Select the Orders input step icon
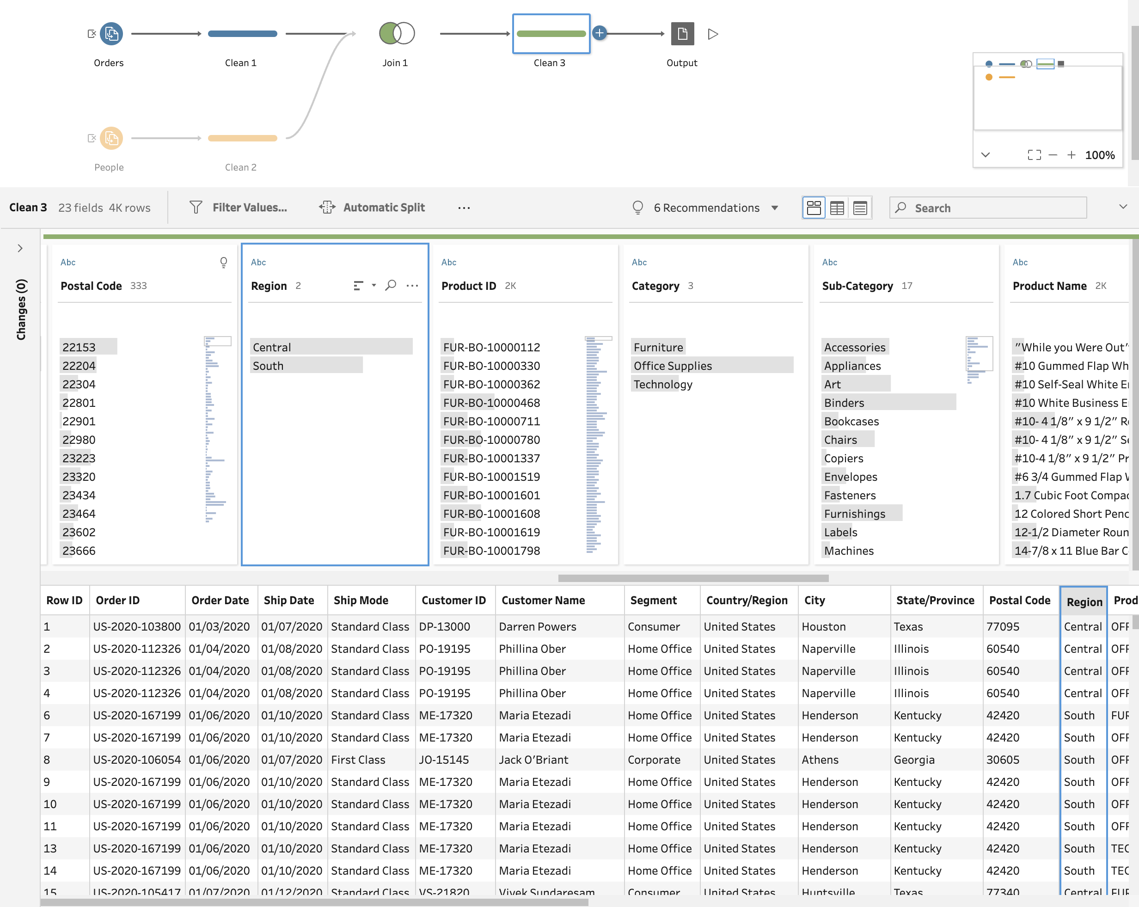This screenshot has height=907, width=1139. [x=111, y=34]
